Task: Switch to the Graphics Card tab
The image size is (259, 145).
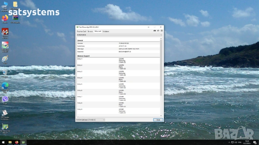Action: coord(81,31)
